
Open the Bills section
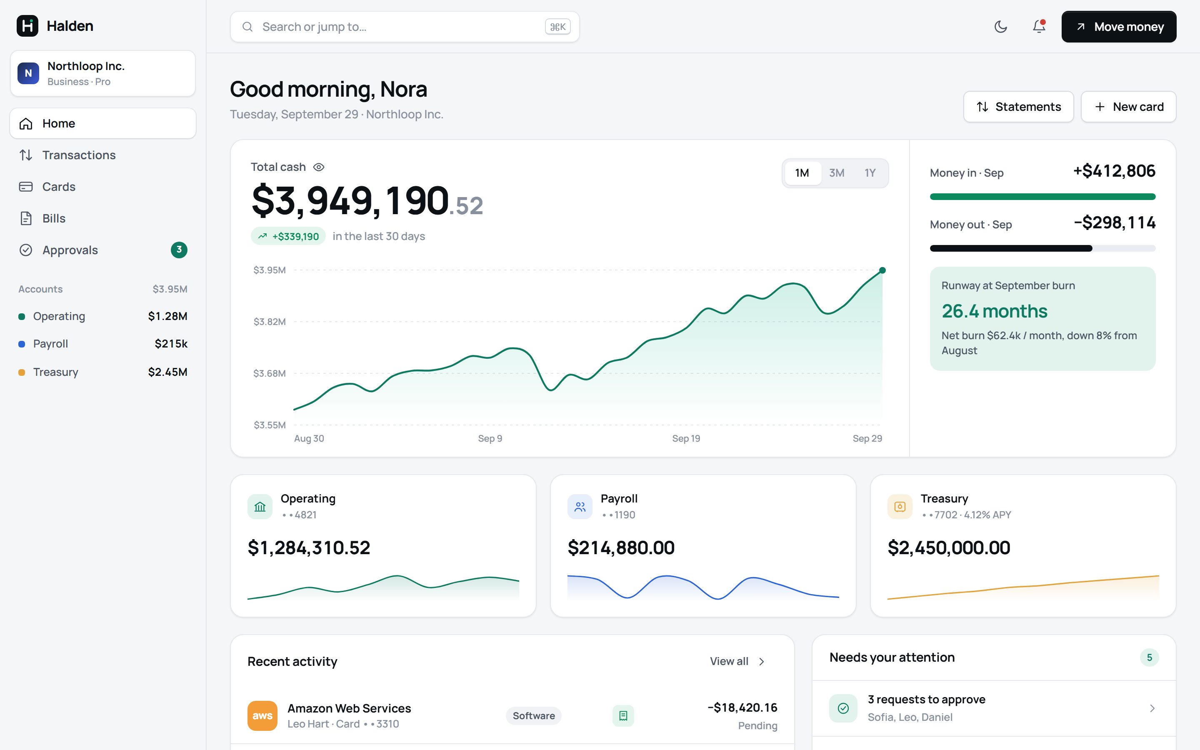[102, 219]
